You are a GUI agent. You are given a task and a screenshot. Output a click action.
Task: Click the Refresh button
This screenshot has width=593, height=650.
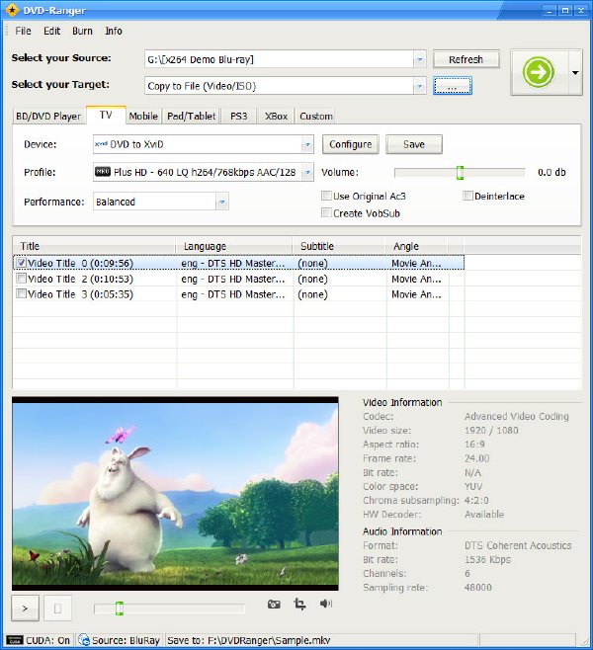point(466,59)
